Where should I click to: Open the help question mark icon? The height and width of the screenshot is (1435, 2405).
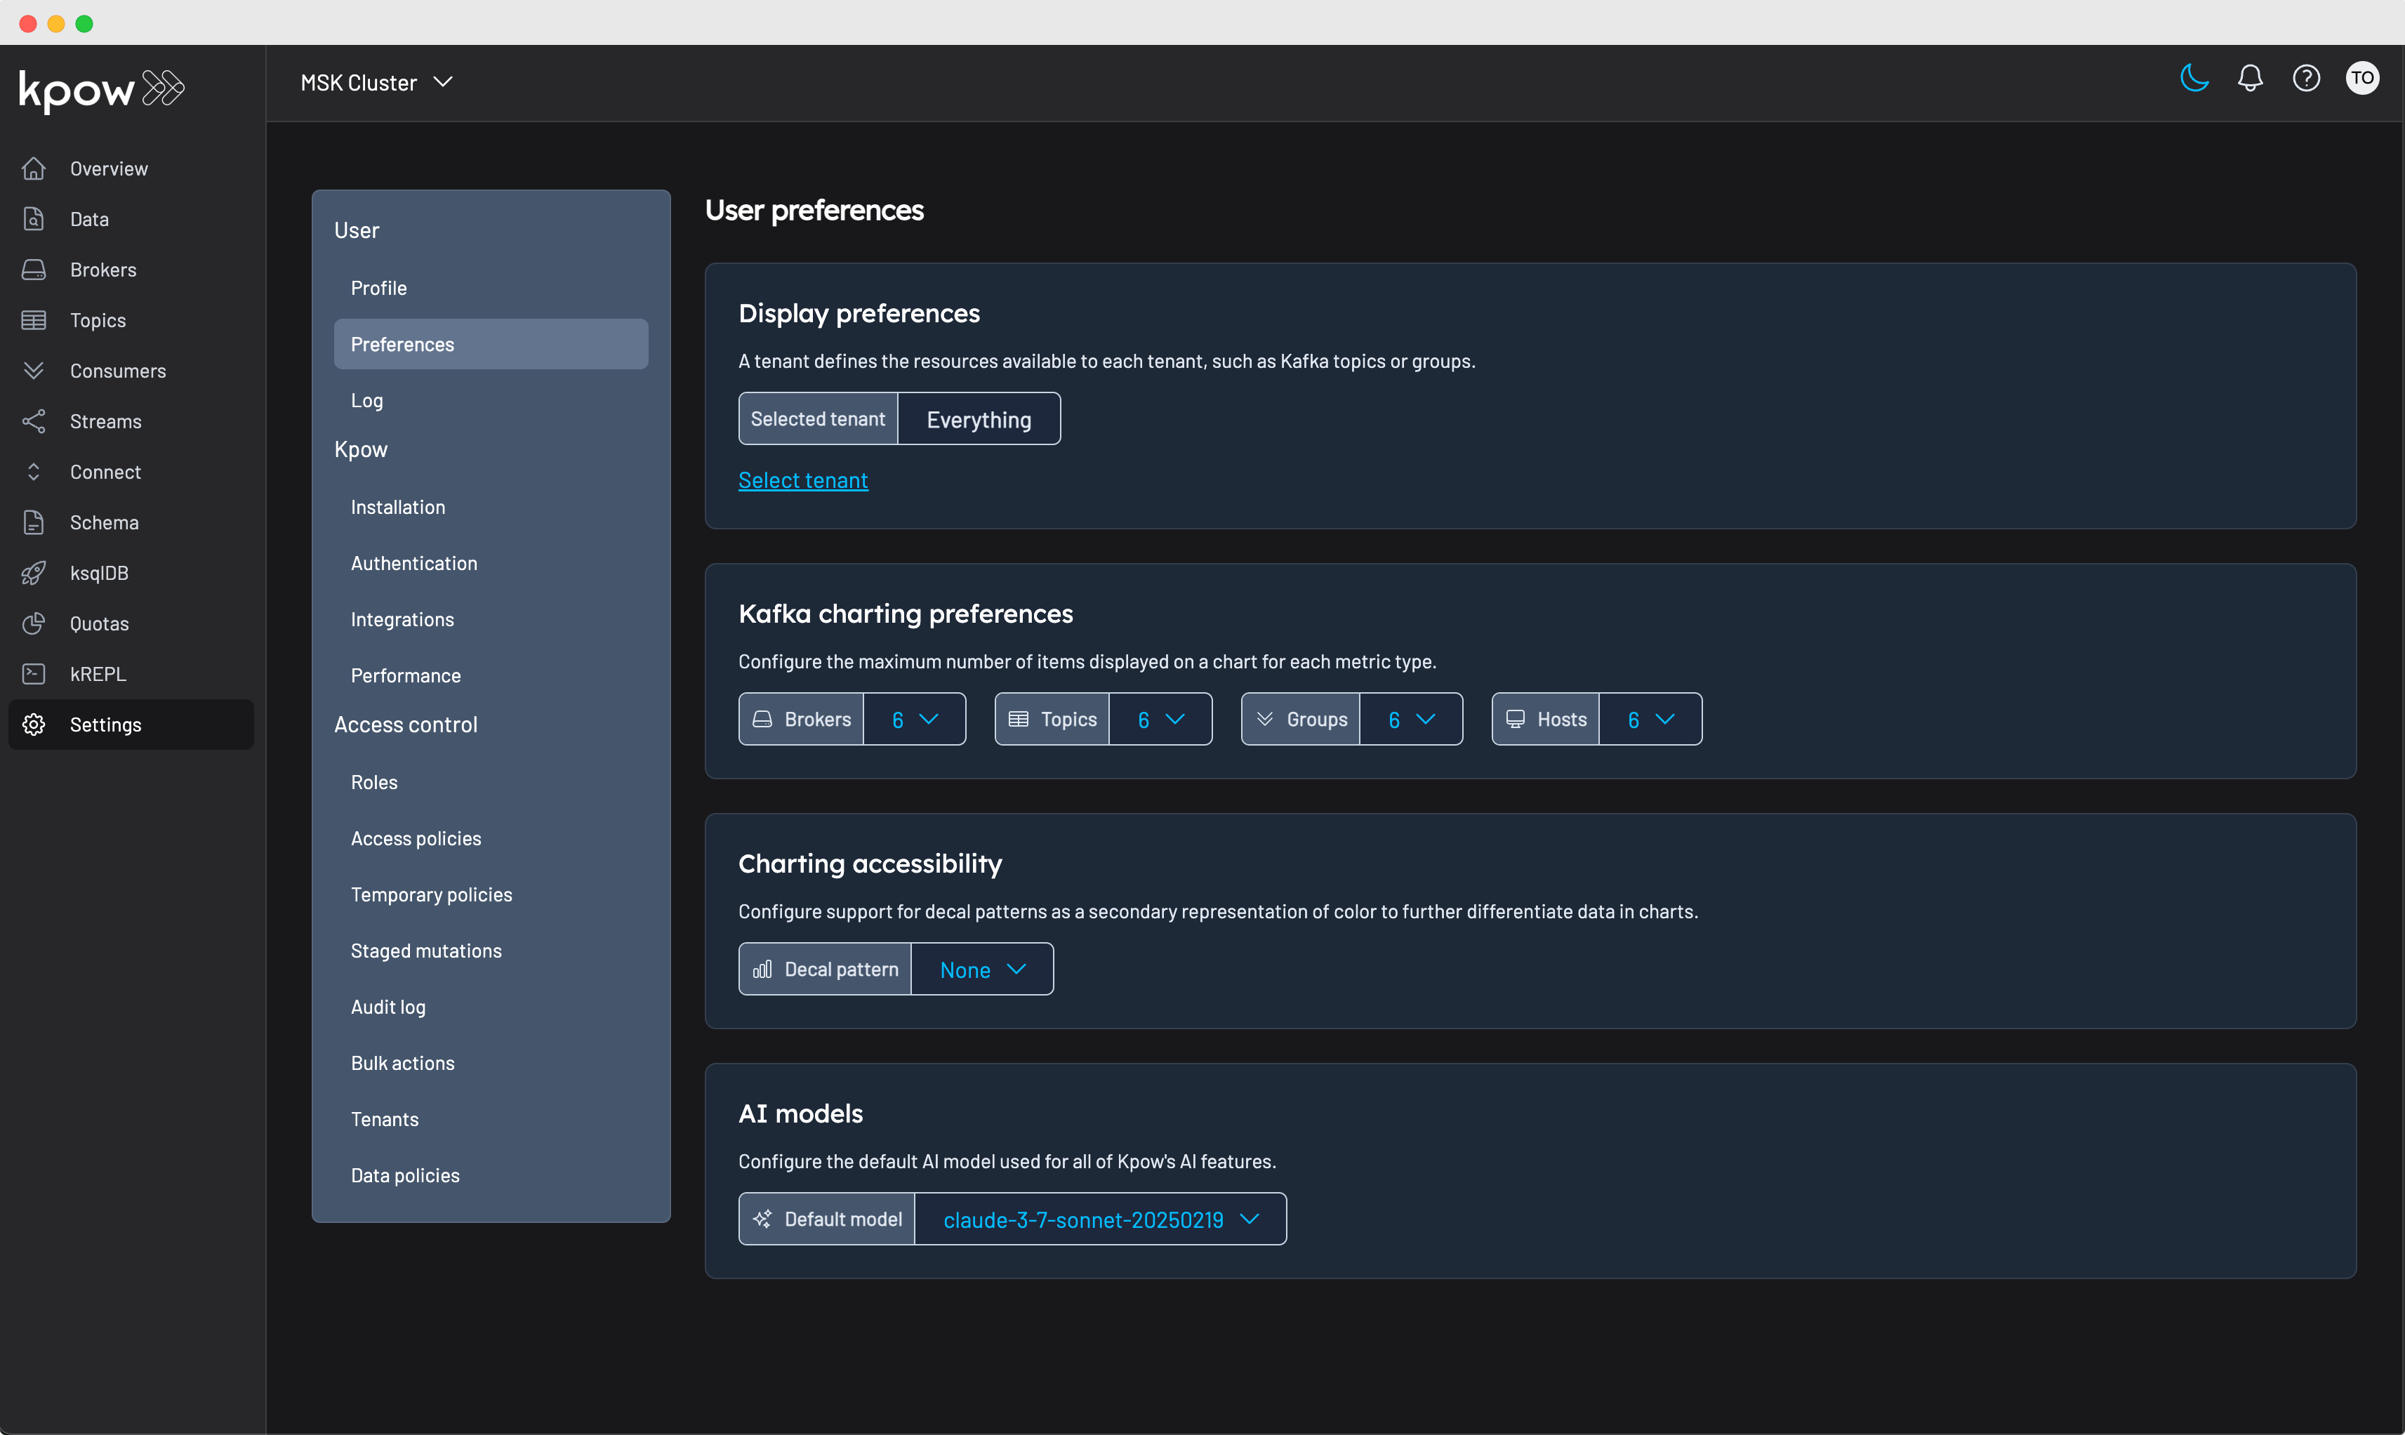[x=2307, y=79]
